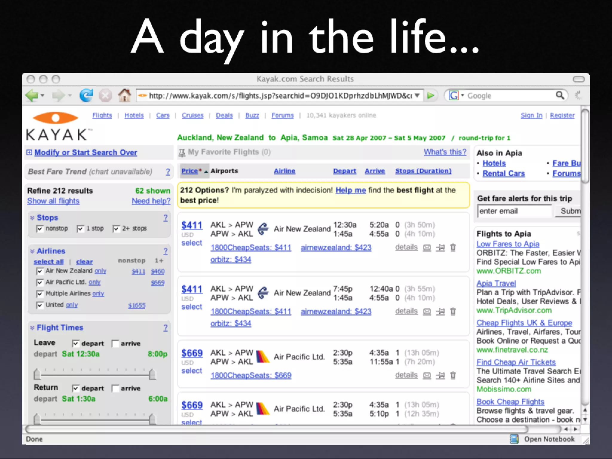Click the Show all flights link
Image resolution: width=612 pixels, height=459 pixels.
[53, 201]
